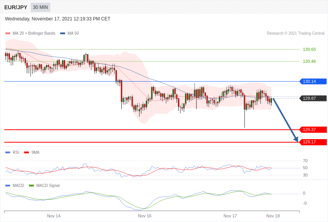This screenshot has width=328, height=222.
Task: Click the MACD legend swatch
Action: (8, 185)
